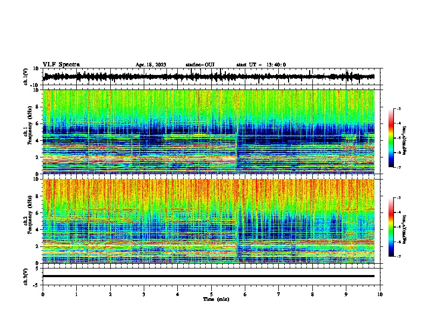
Task: Click the "-3" label on ch.2 colorbar
Action: pyautogui.click(x=398, y=198)
